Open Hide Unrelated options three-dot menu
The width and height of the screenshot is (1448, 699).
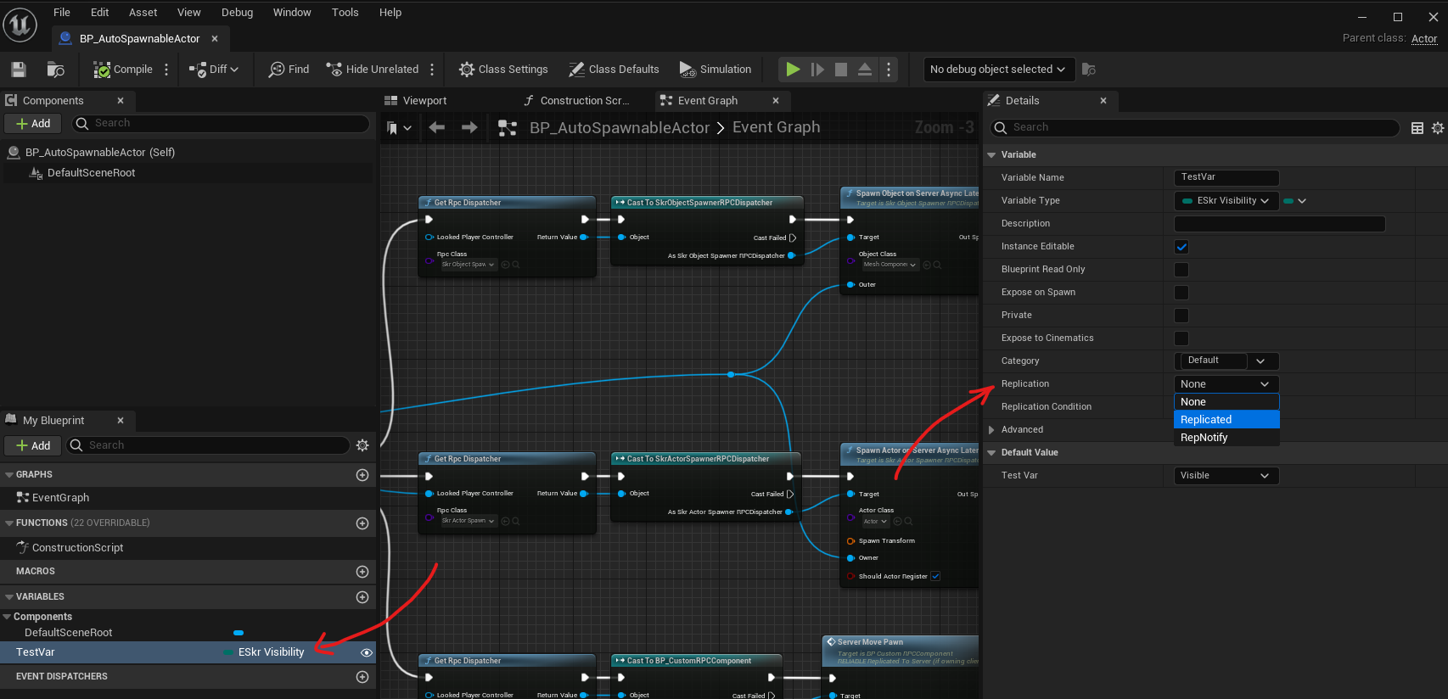pyautogui.click(x=432, y=70)
